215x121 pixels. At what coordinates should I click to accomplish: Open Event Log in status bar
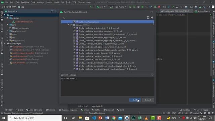[185, 110]
